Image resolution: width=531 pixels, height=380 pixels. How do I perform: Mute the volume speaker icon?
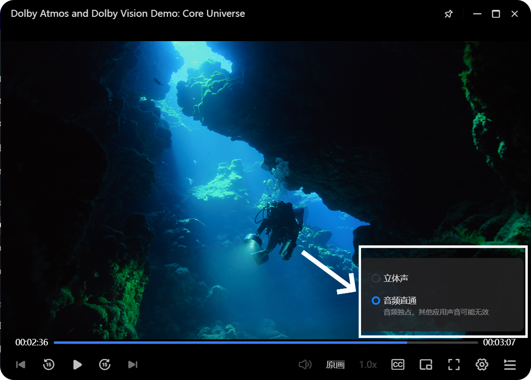pyautogui.click(x=305, y=365)
